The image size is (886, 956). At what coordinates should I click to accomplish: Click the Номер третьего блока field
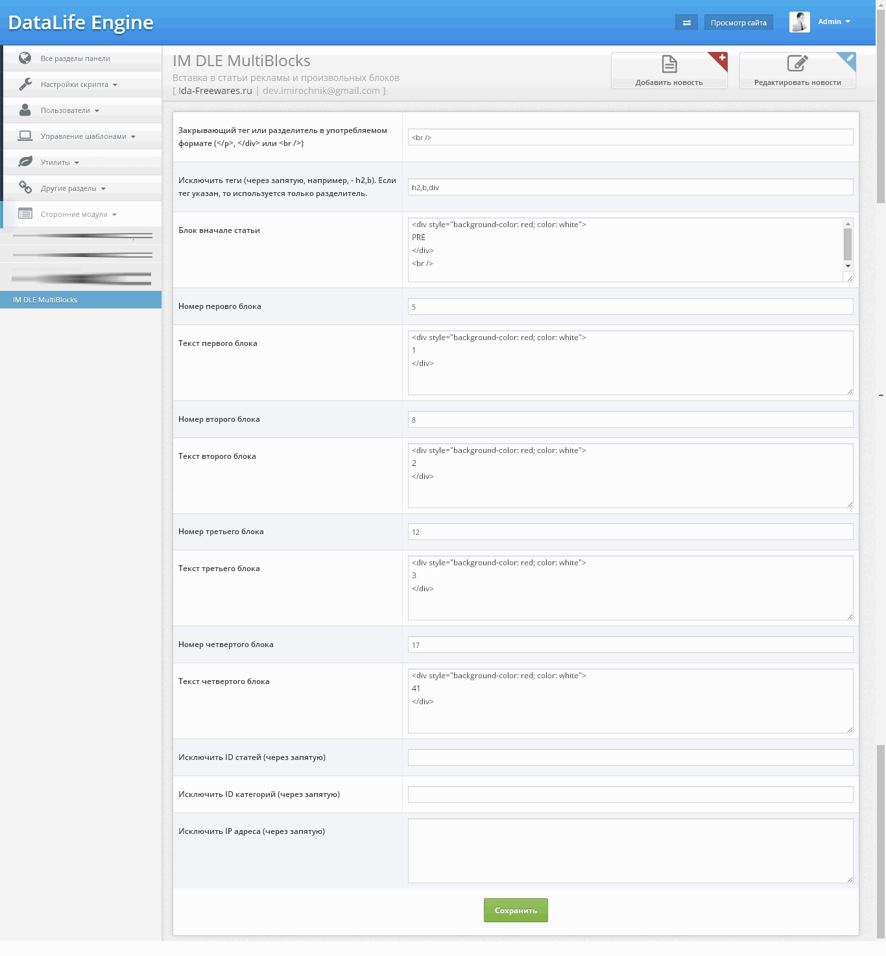(x=630, y=532)
